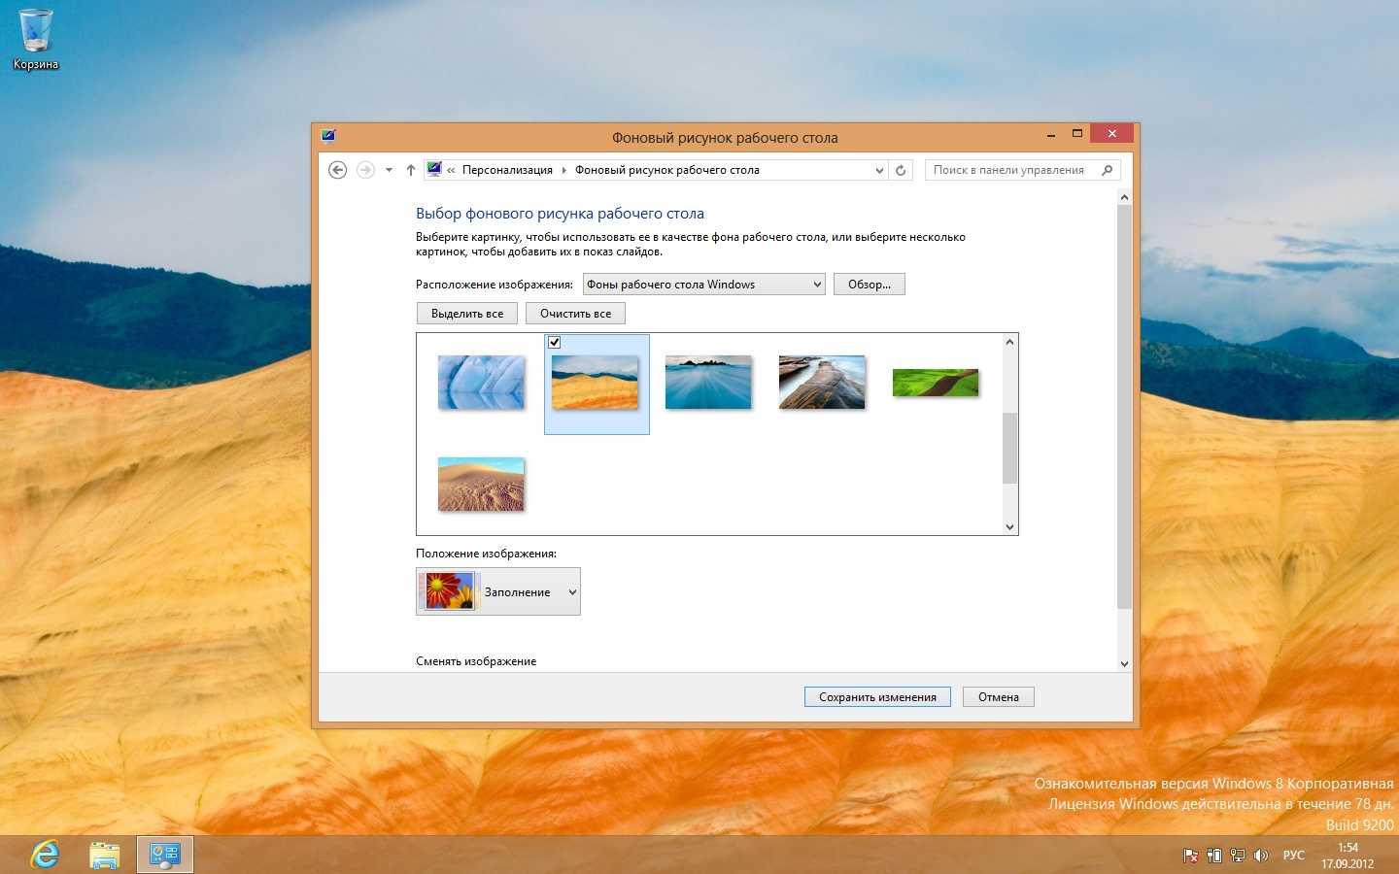Viewport: 1399px width, 874px height.
Task: Uncheck the orange hills wallpaper checkbox
Action: [x=554, y=342]
